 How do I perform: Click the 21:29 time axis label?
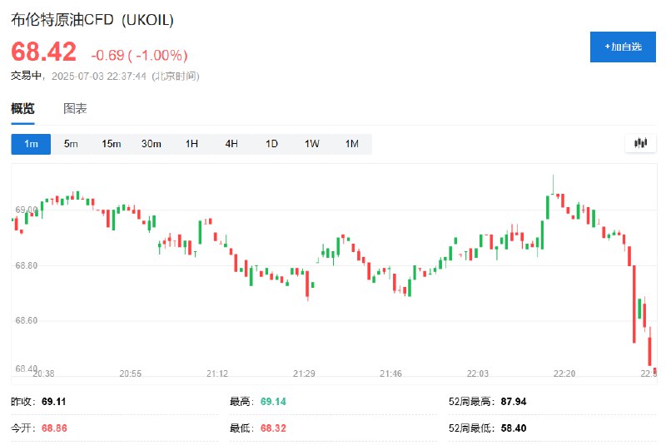304,373
